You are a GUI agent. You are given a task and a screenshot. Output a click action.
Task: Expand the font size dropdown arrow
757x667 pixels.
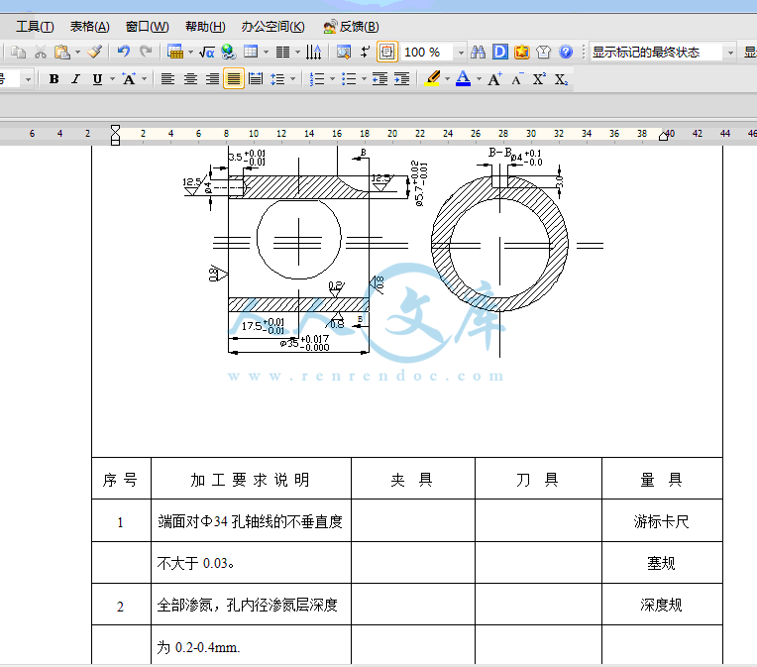coord(29,78)
